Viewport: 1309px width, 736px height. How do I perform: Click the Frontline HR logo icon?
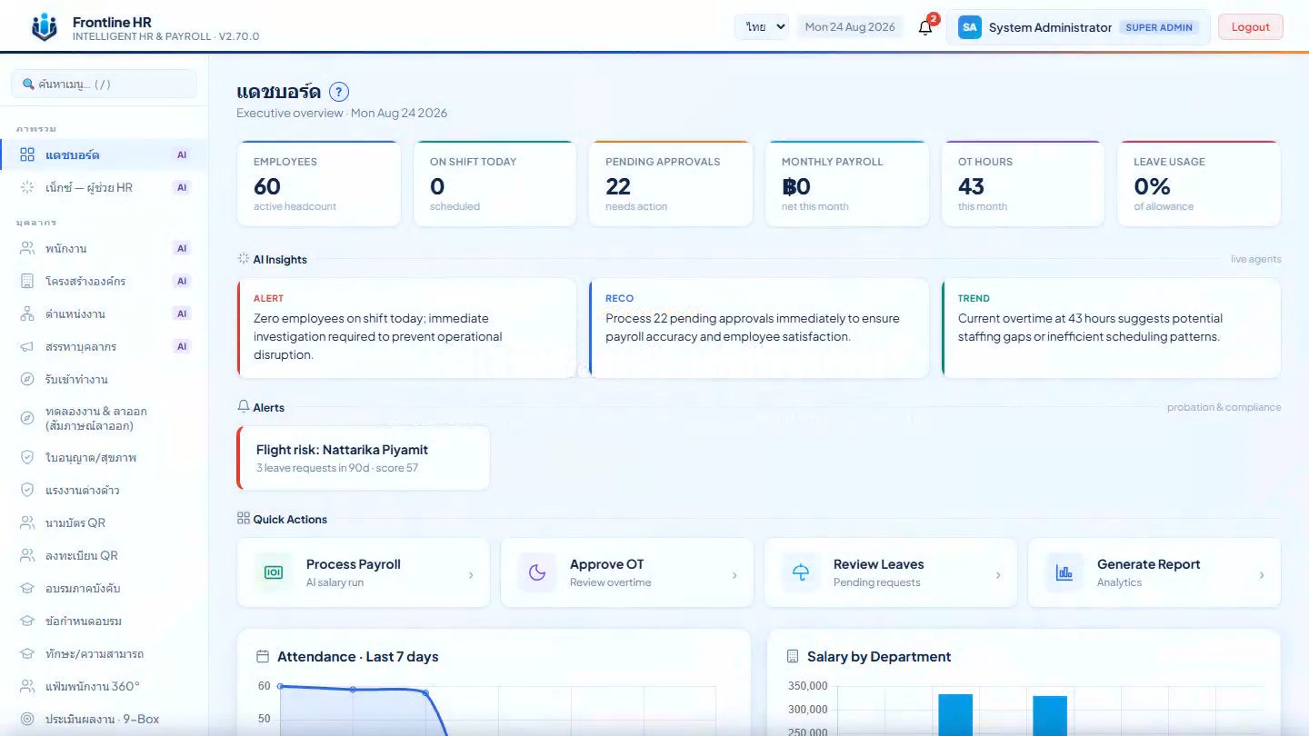click(44, 27)
